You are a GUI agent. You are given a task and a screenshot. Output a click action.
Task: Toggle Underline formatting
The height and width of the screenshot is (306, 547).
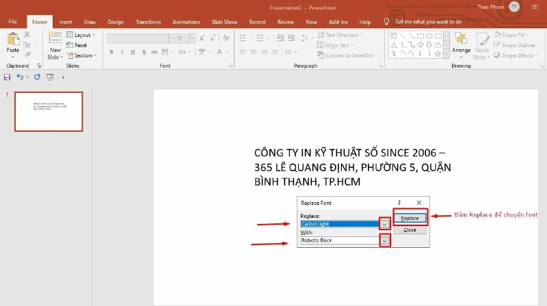click(133, 52)
